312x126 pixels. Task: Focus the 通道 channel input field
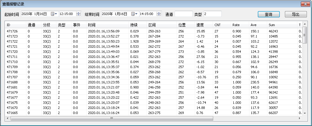[x=184, y=14]
